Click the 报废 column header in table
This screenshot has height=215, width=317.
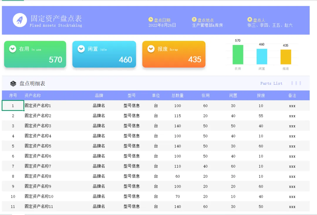click(x=261, y=96)
